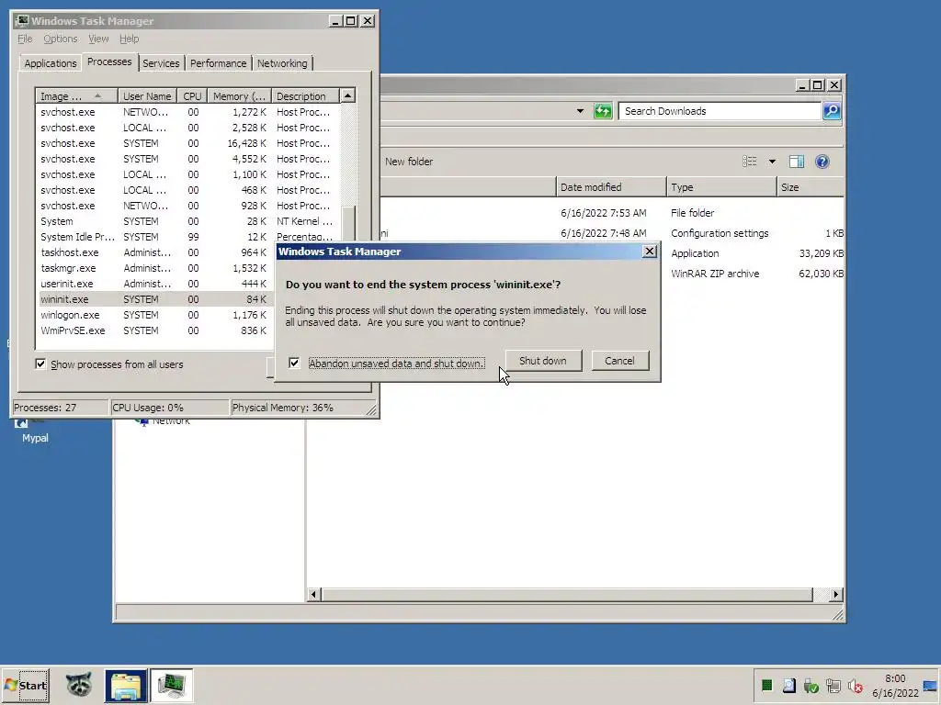This screenshot has width=941, height=705.
Task: Click the green refresh icon in Explorer
Action: coord(602,111)
